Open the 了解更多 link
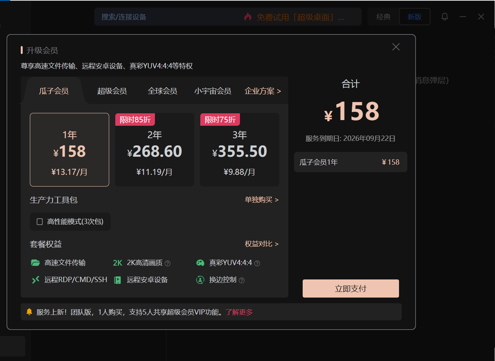Screen dimensions: 495x361 point(239,312)
